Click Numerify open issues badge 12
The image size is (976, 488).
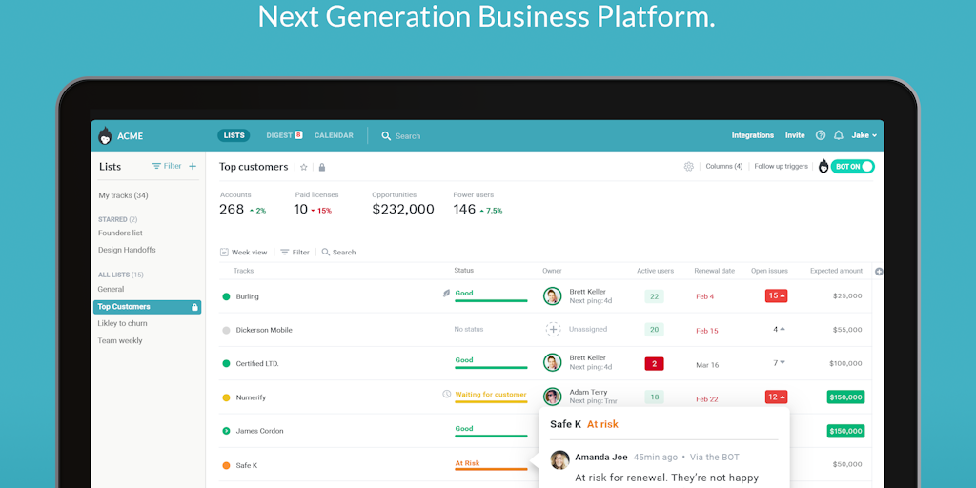(x=776, y=396)
